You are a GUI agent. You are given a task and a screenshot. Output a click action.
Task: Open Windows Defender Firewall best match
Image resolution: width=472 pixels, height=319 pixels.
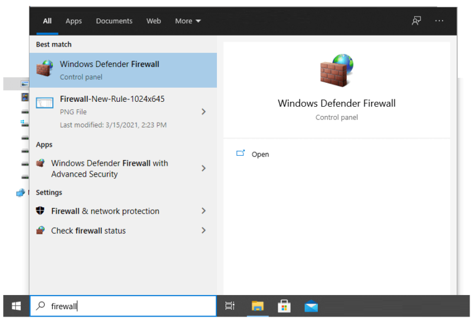123,71
